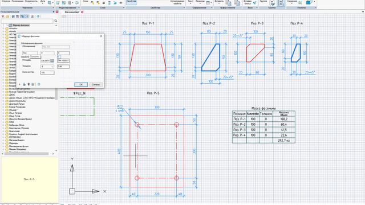Click the layer visibility eye icon in ribbon
The image size is (365, 205).
[121, 3]
